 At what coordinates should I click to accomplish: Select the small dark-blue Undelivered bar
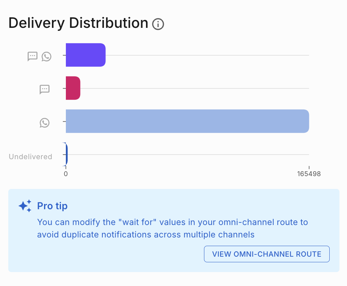66,154
